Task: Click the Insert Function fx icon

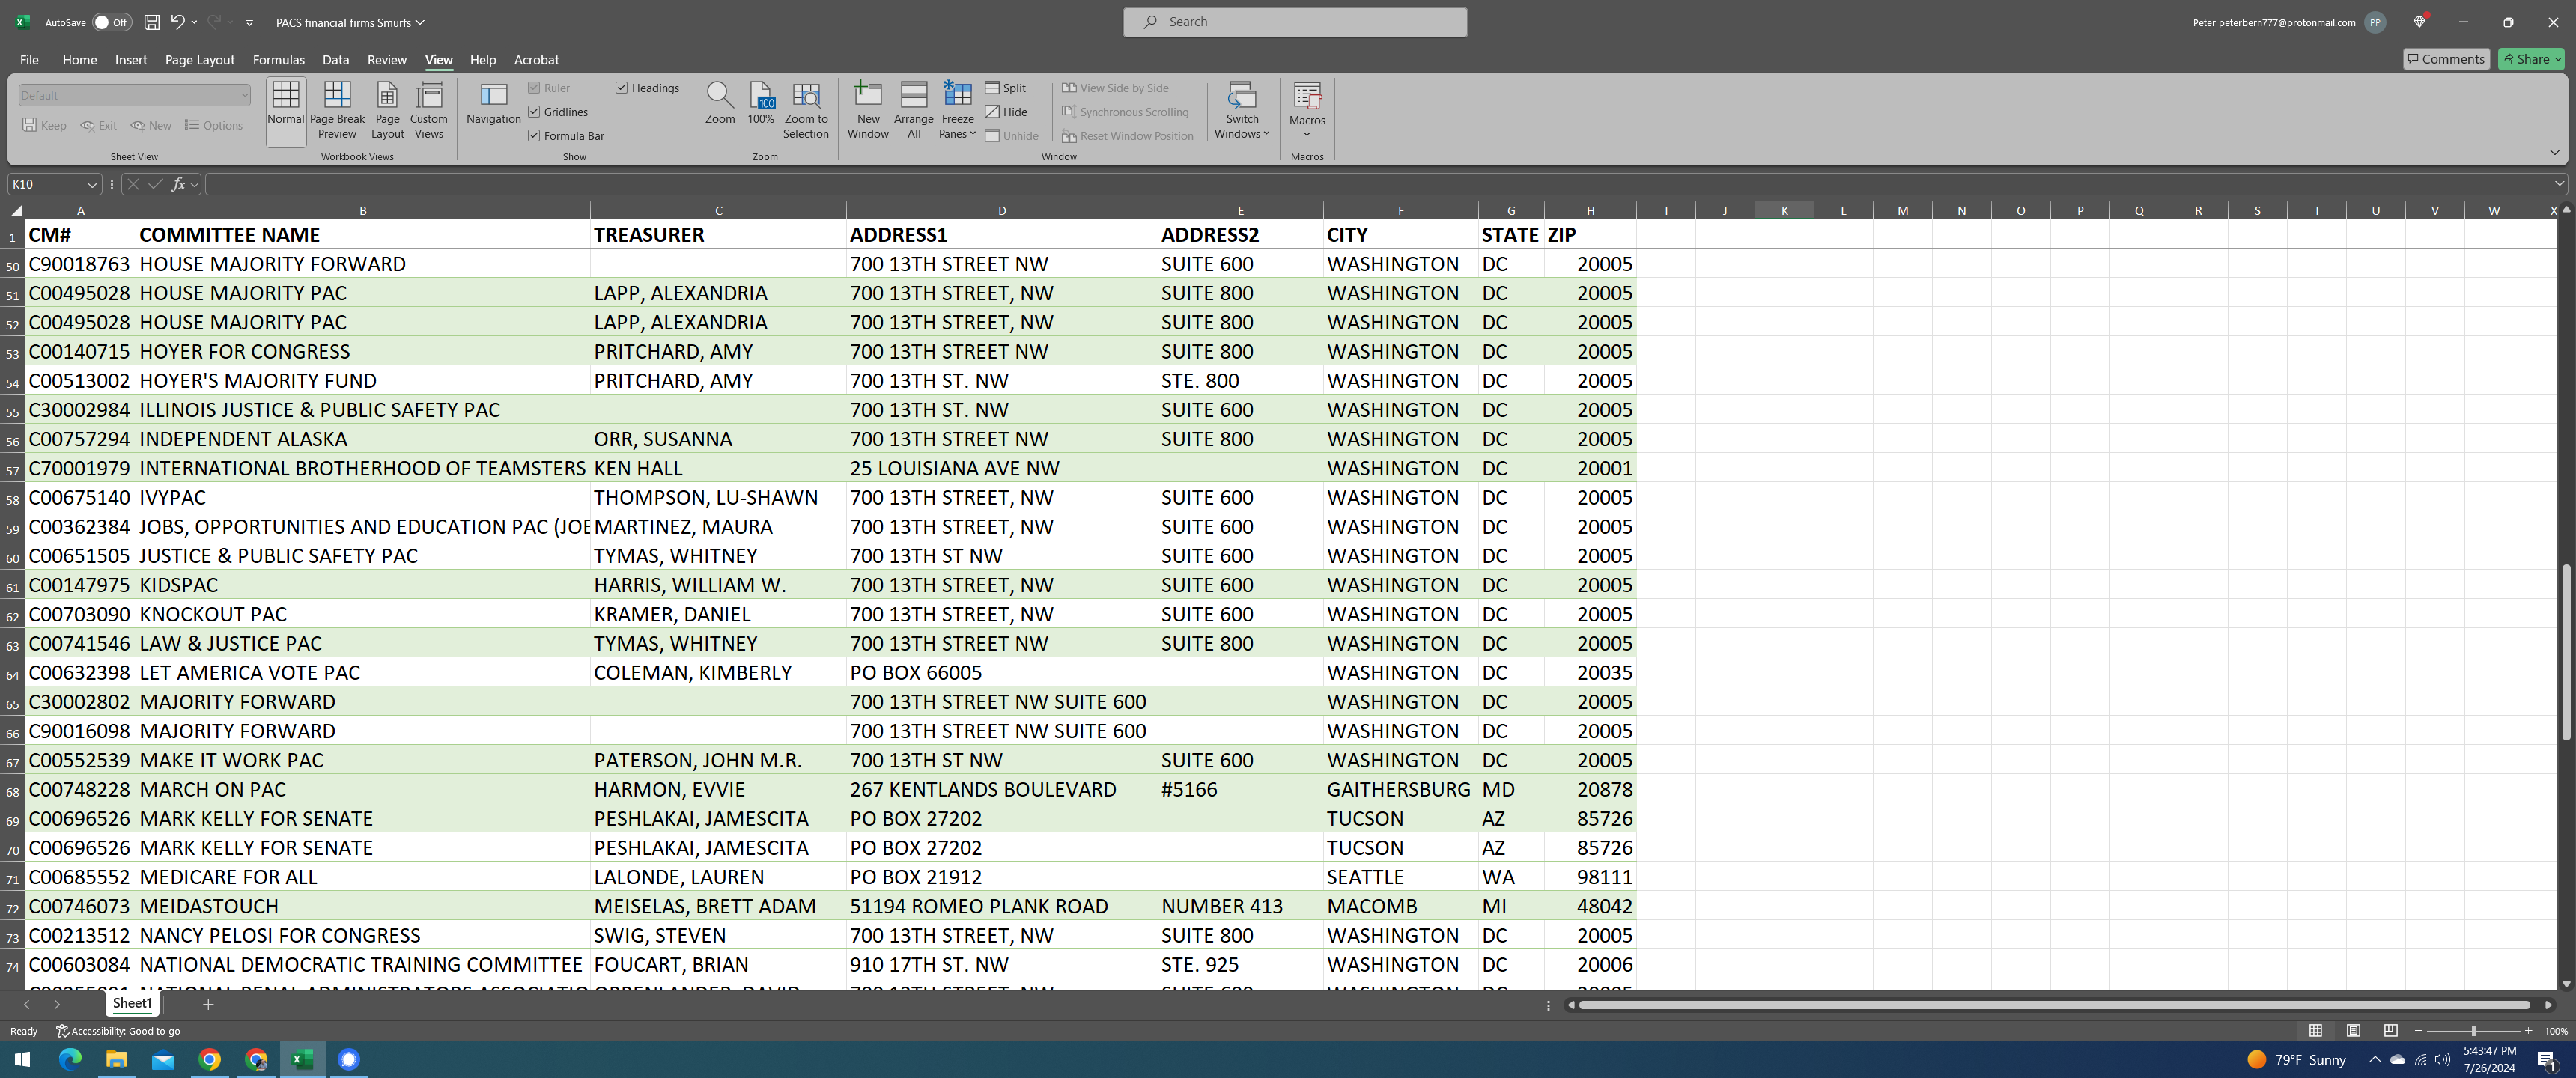Action: (x=178, y=184)
